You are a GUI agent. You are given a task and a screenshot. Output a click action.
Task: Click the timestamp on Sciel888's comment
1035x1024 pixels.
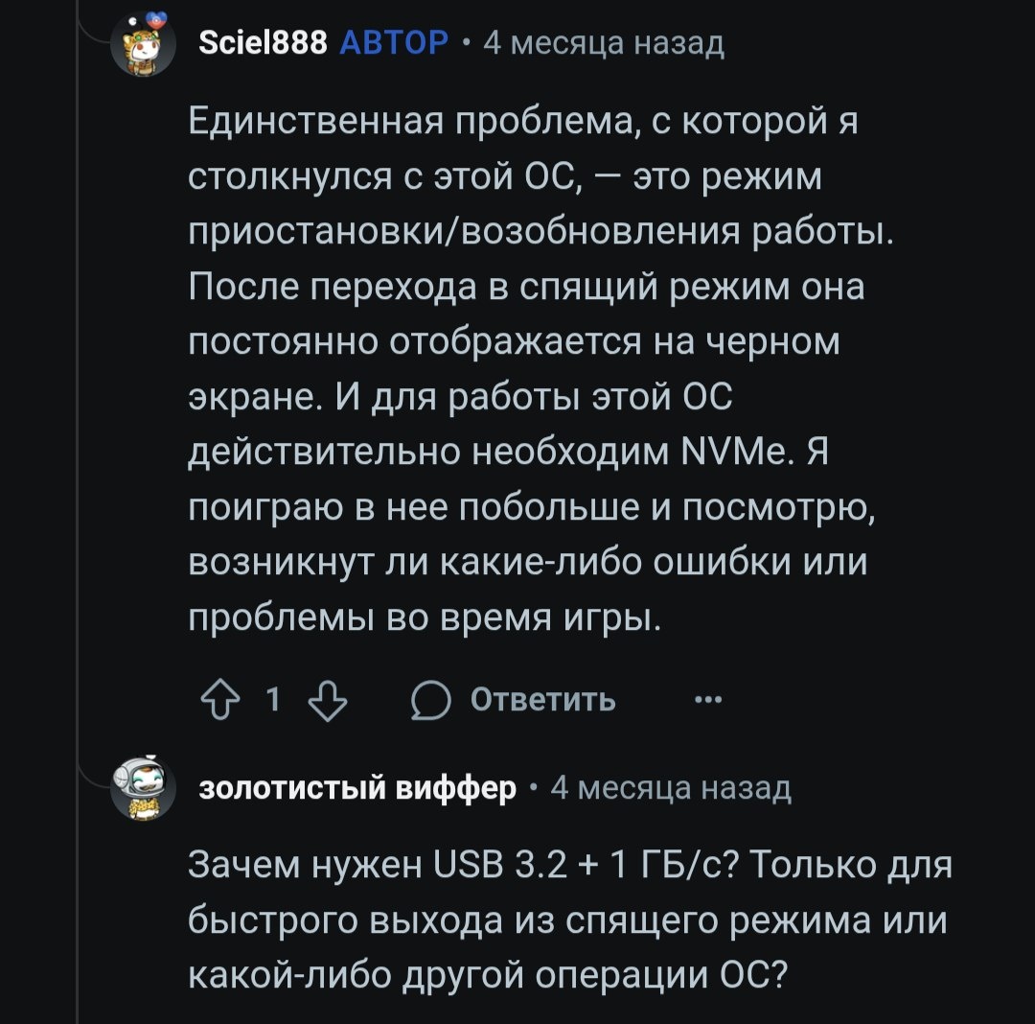(x=604, y=43)
